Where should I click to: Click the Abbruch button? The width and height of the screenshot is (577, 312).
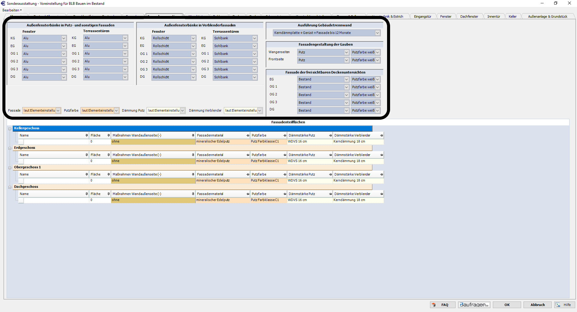(x=537, y=305)
